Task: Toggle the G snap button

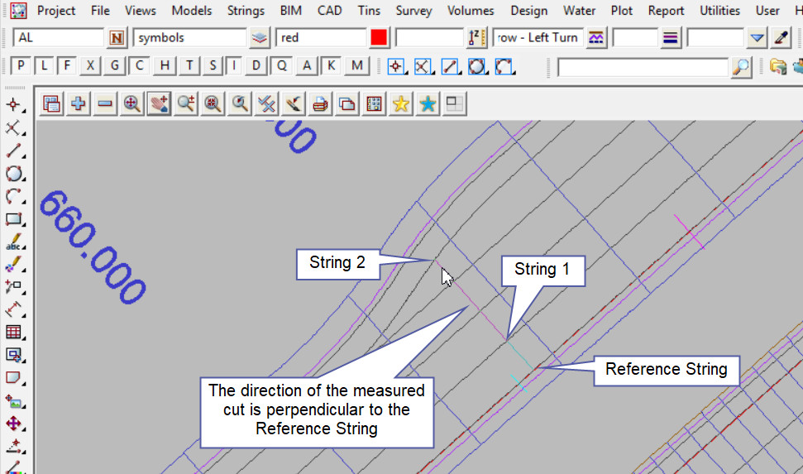Action: coord(115,66)
